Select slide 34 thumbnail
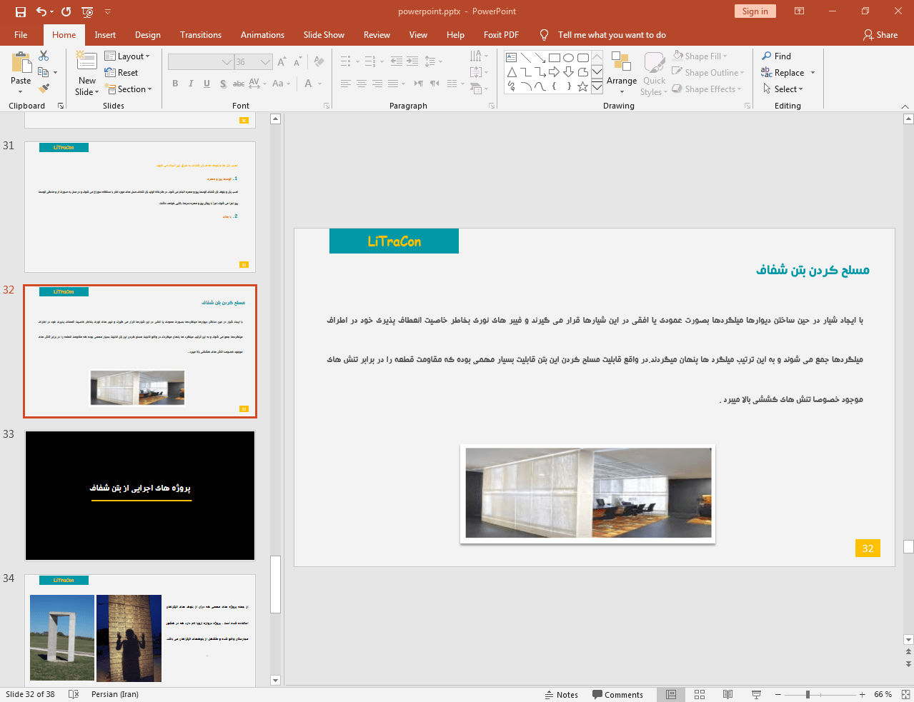Screen dimensions: 914x702 tap(140, 630)
